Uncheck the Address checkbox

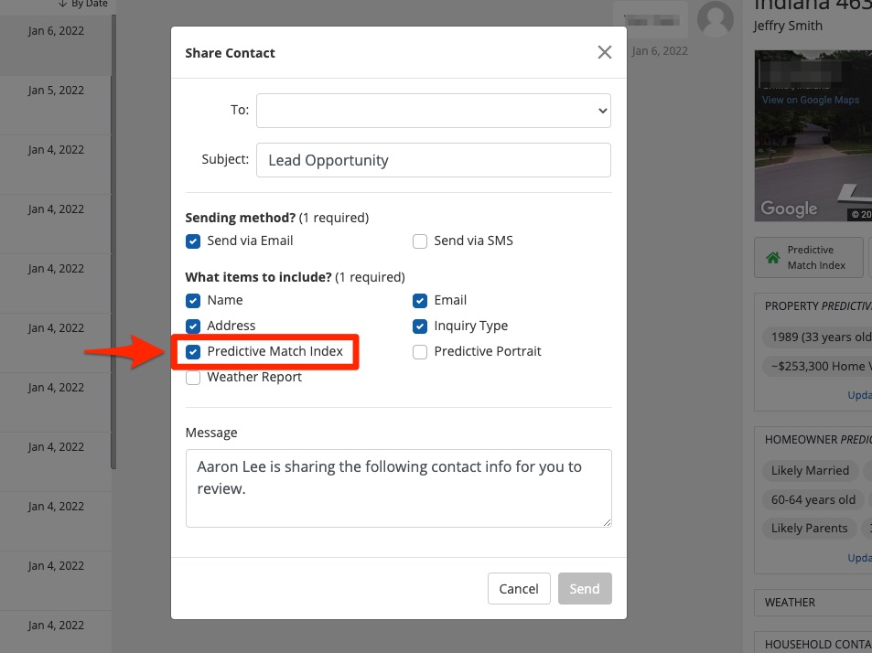click(x=193, y=326)
